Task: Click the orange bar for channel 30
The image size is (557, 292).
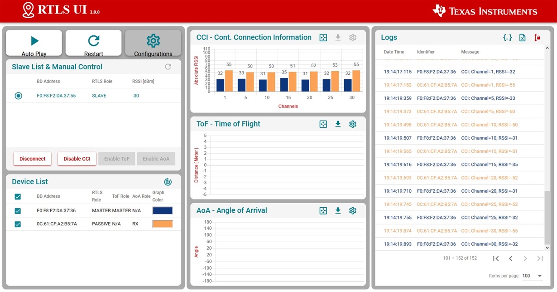Action: [x=356, y=81]
